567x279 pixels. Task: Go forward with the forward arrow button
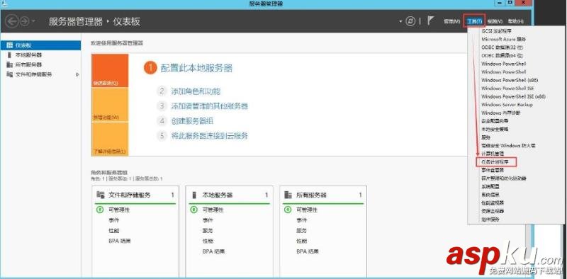[x=24, y=21]
